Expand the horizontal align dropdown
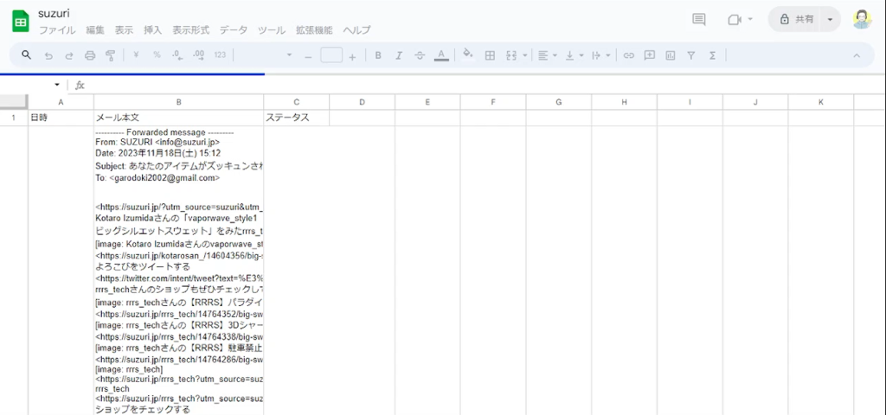886x415 pixels. 546,55
